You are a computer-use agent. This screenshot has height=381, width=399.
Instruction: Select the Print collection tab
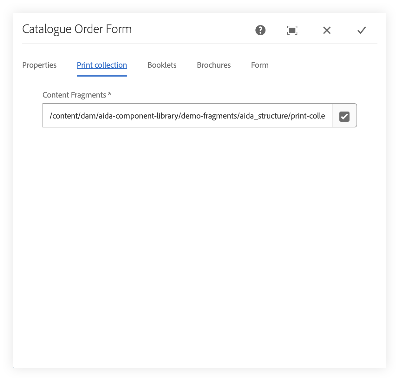coord(101,65)
